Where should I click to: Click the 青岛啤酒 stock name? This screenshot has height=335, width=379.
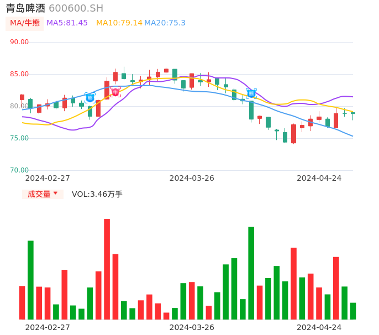pos(25,8)
